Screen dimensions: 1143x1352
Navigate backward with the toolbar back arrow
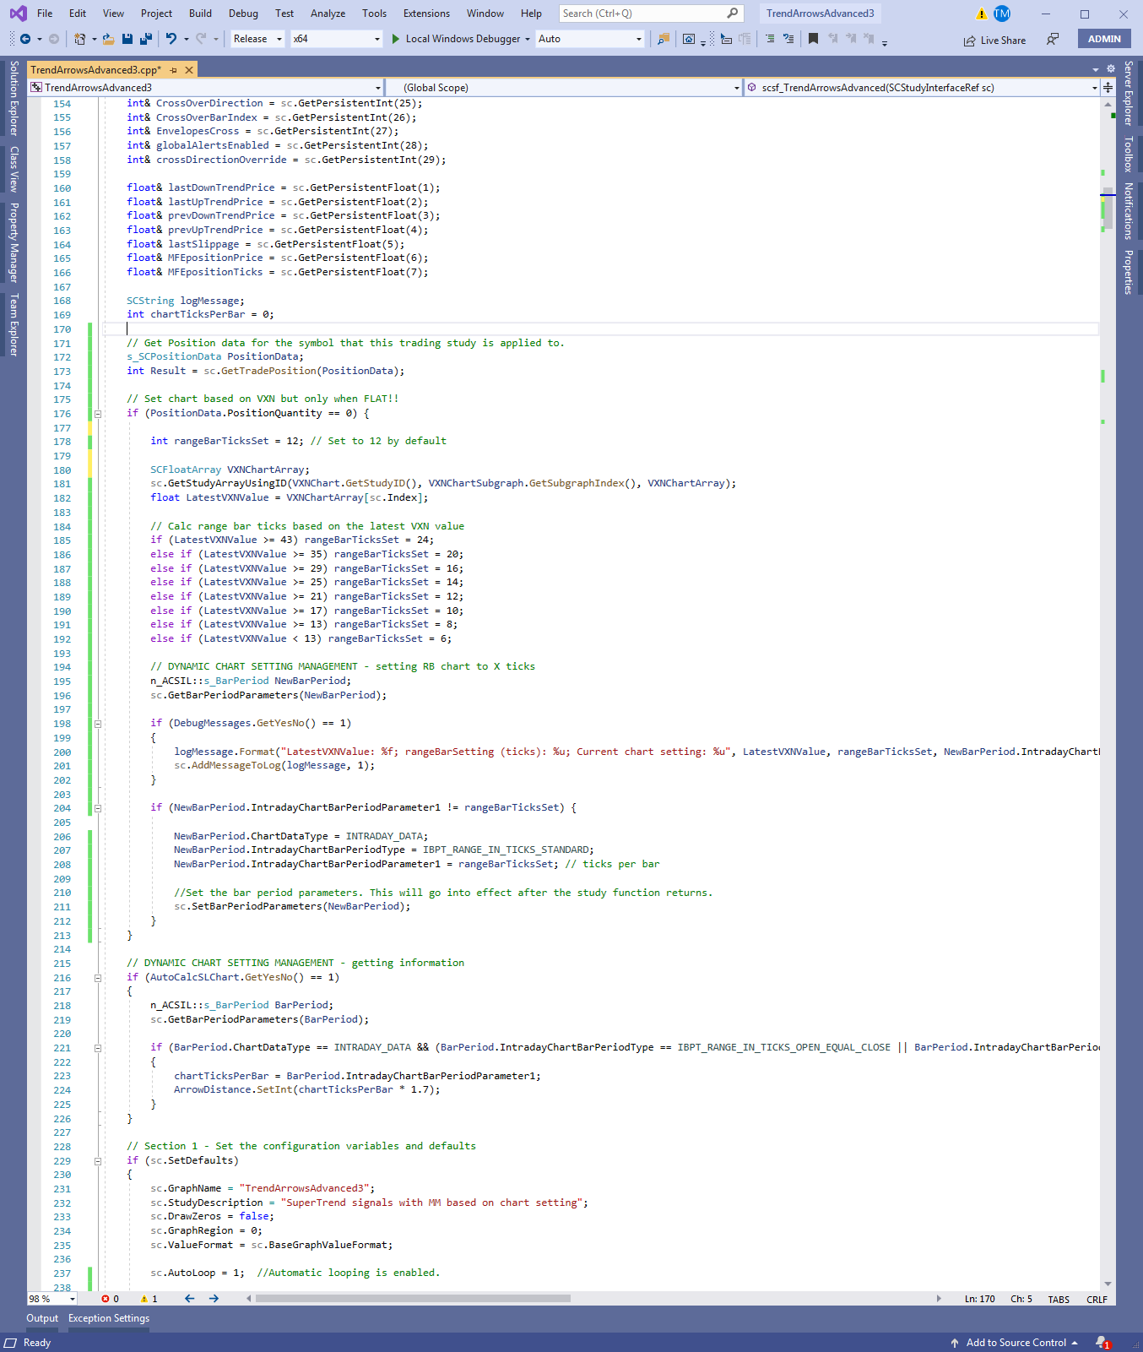[x=25, y=39]
